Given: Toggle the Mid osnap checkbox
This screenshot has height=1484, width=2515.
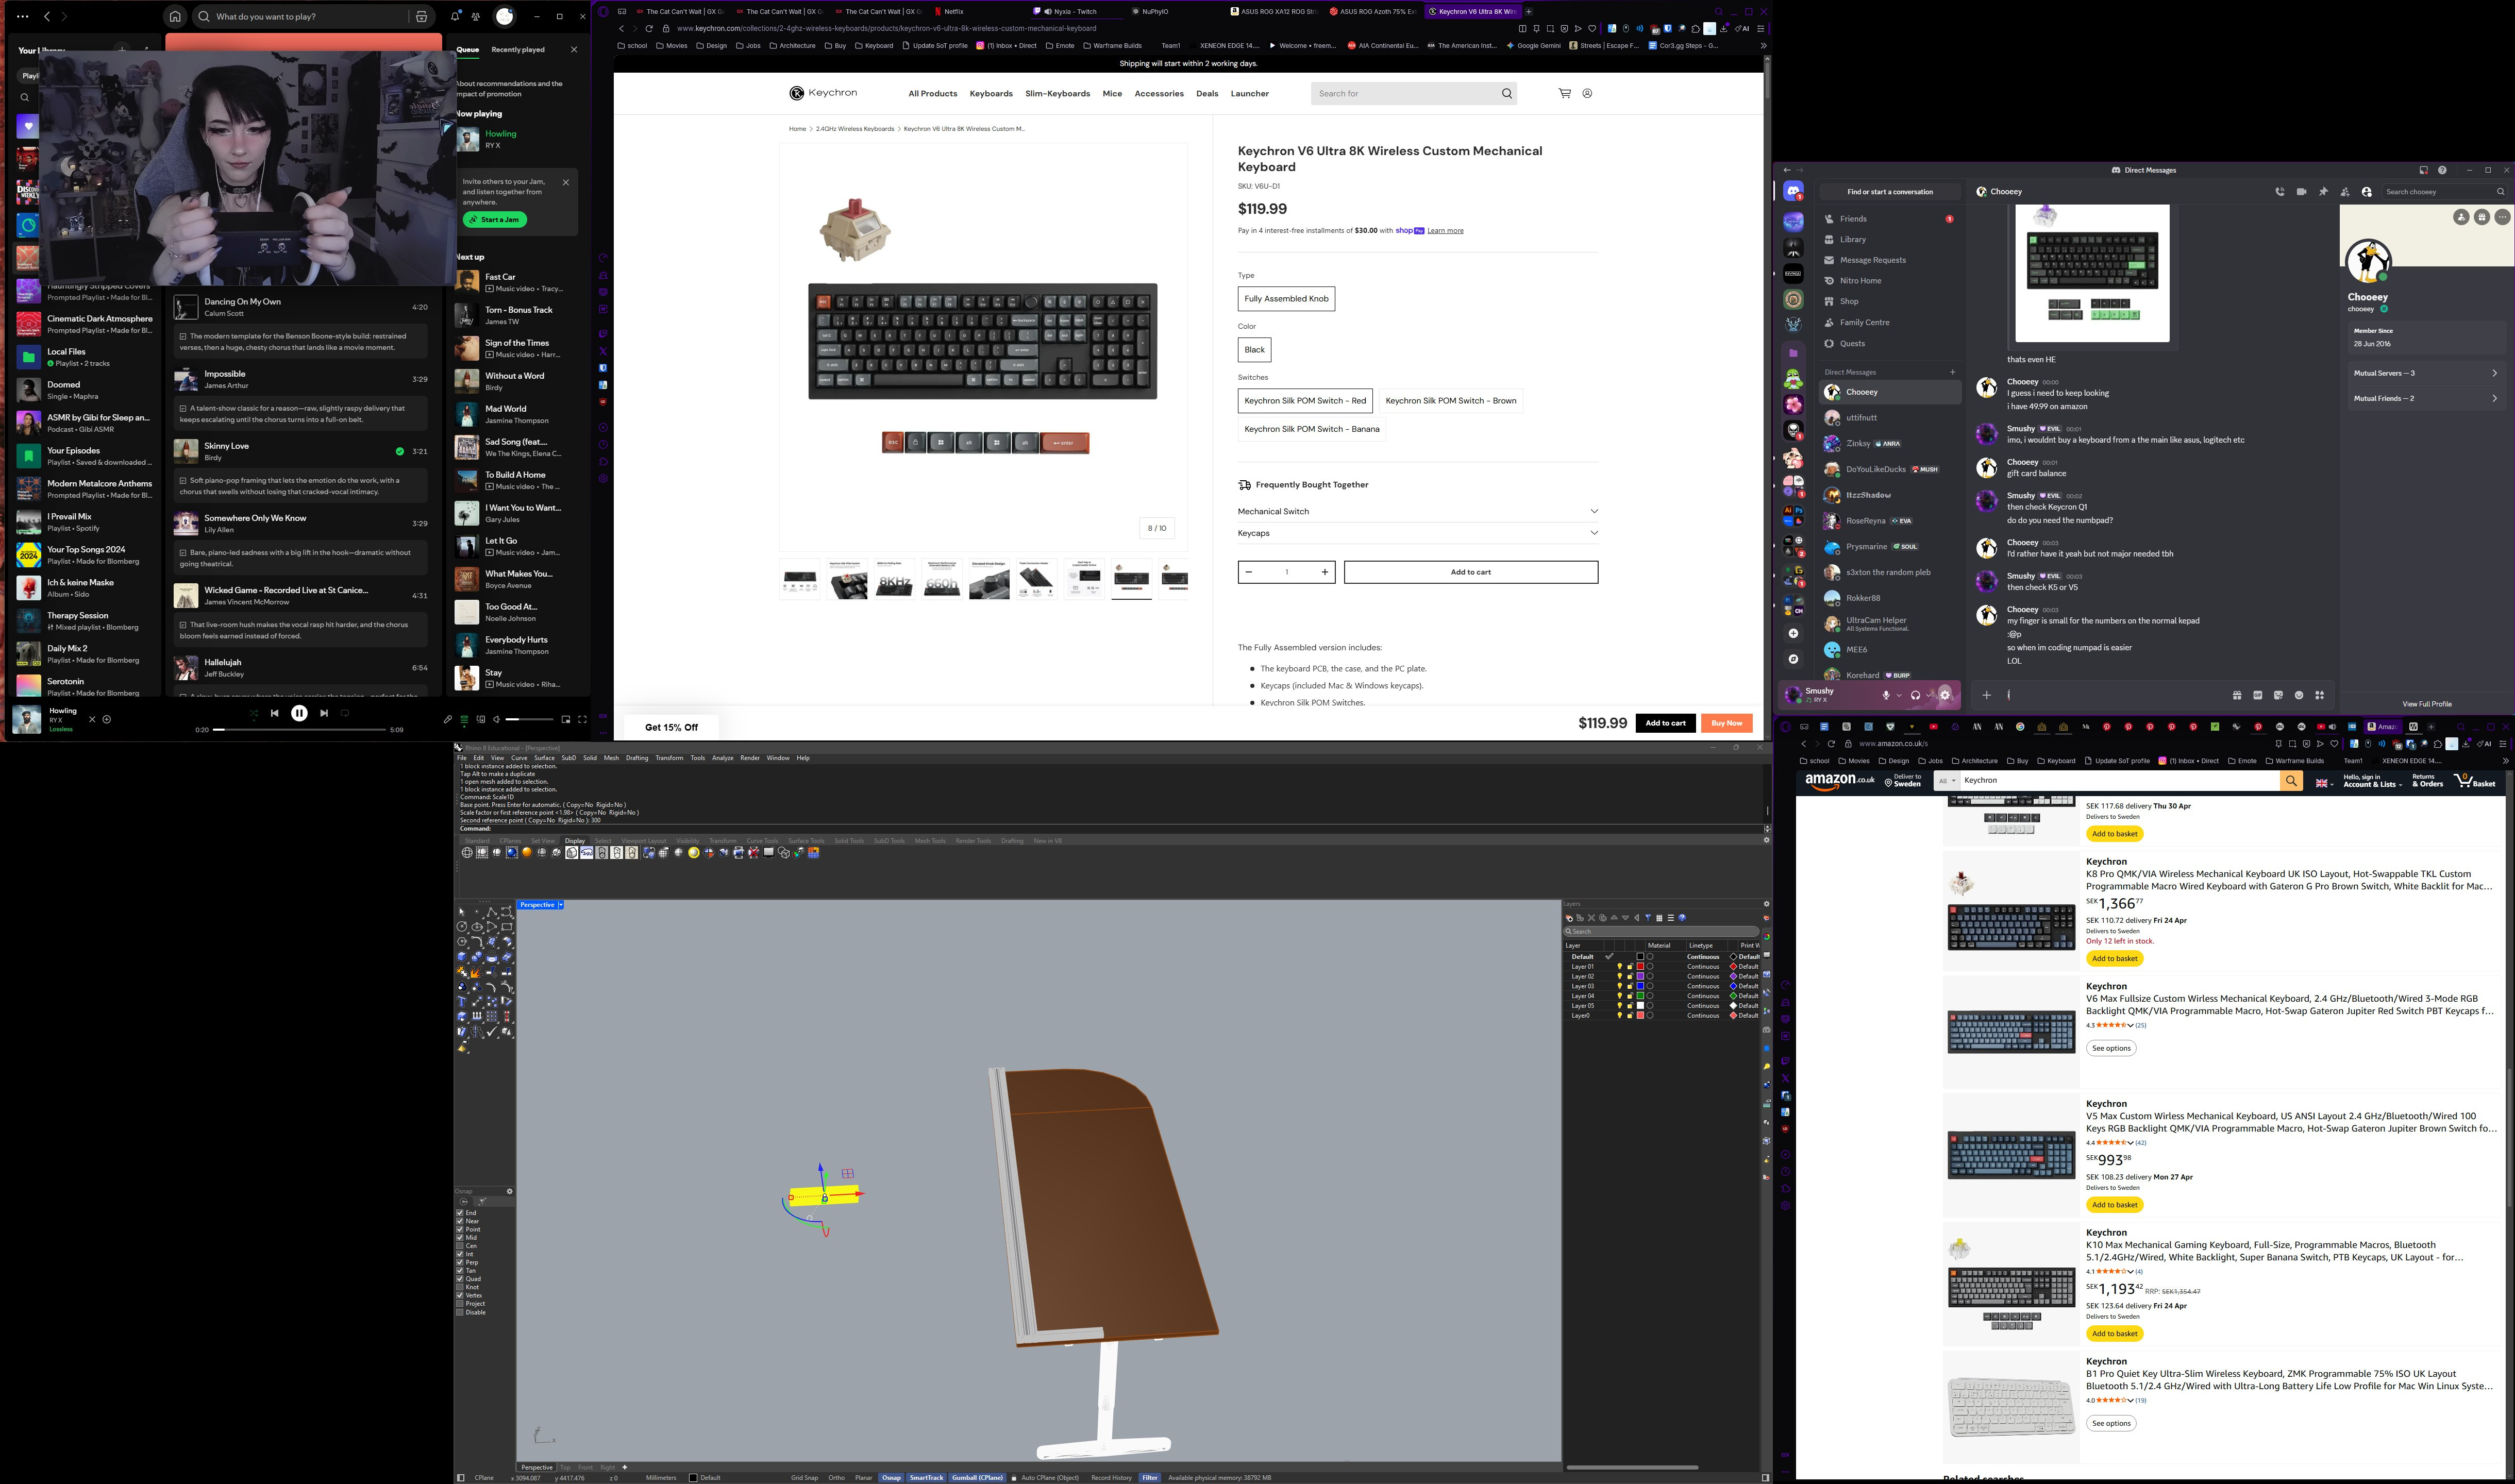Looking at the screenshot, I should tap(460, 1238).
